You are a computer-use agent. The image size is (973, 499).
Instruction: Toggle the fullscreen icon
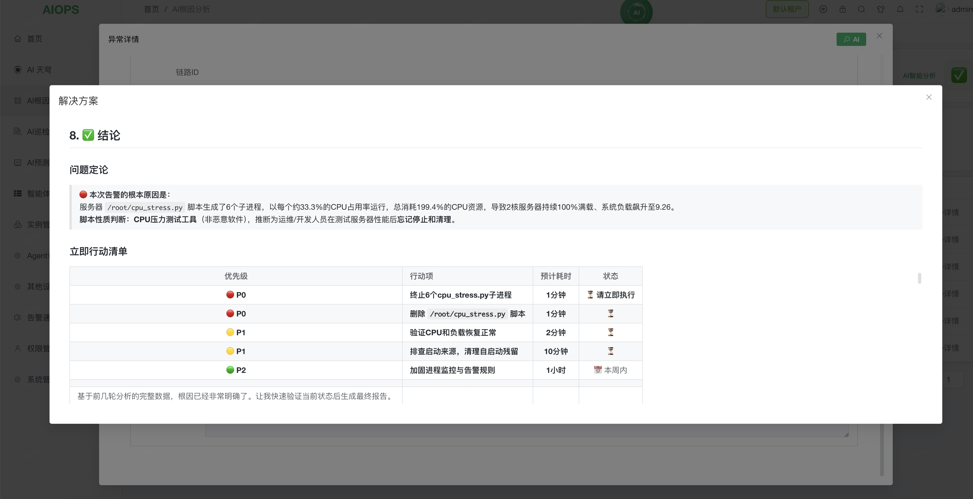919,9
